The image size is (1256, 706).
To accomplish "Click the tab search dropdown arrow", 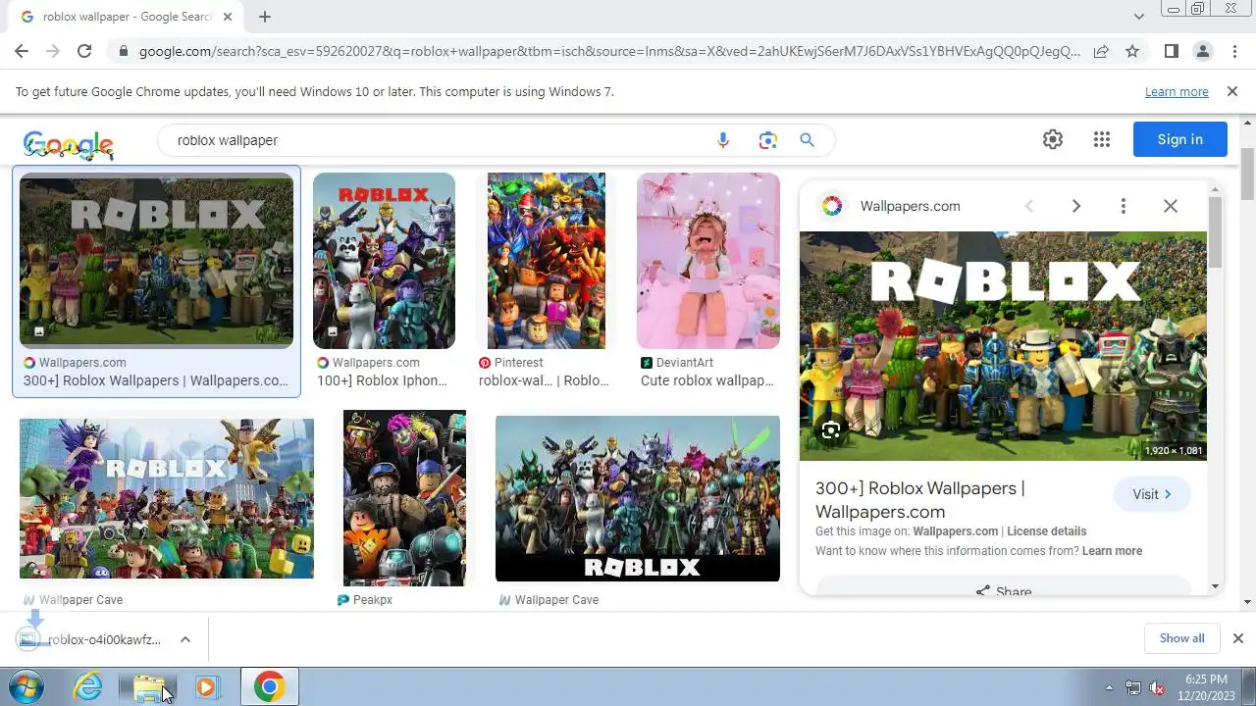I will 1139,17.
